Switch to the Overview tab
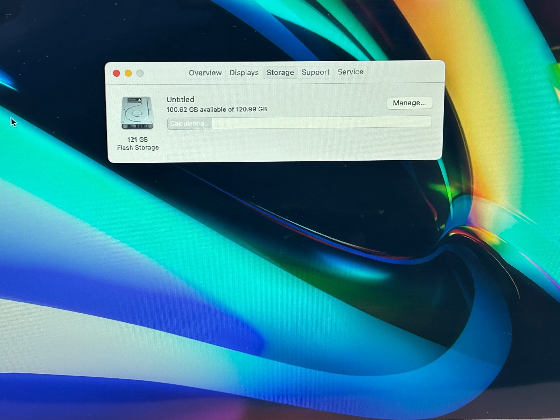 click(205, 73)
